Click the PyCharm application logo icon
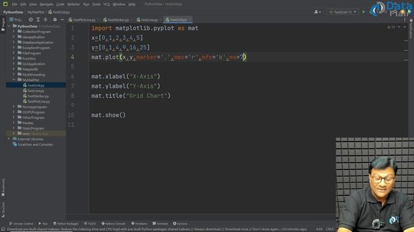This screenshot has height=232, width=414. coord(5,4)
